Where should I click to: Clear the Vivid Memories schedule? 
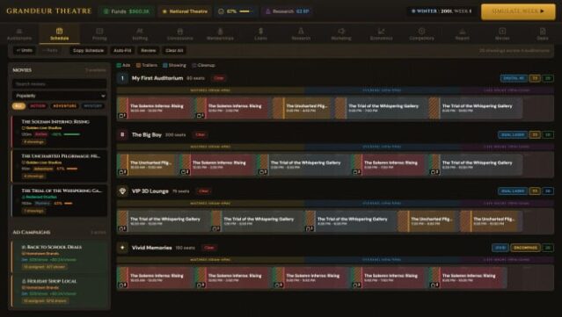point(209,248)
